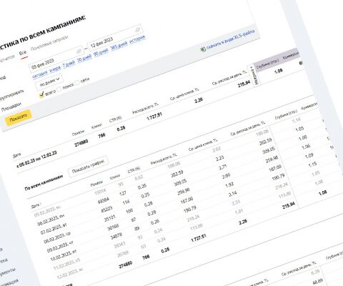The height and width of the screenshot is (286, 343).
Task: Enable the "поиск" checkbox
Action: (59, 89)
